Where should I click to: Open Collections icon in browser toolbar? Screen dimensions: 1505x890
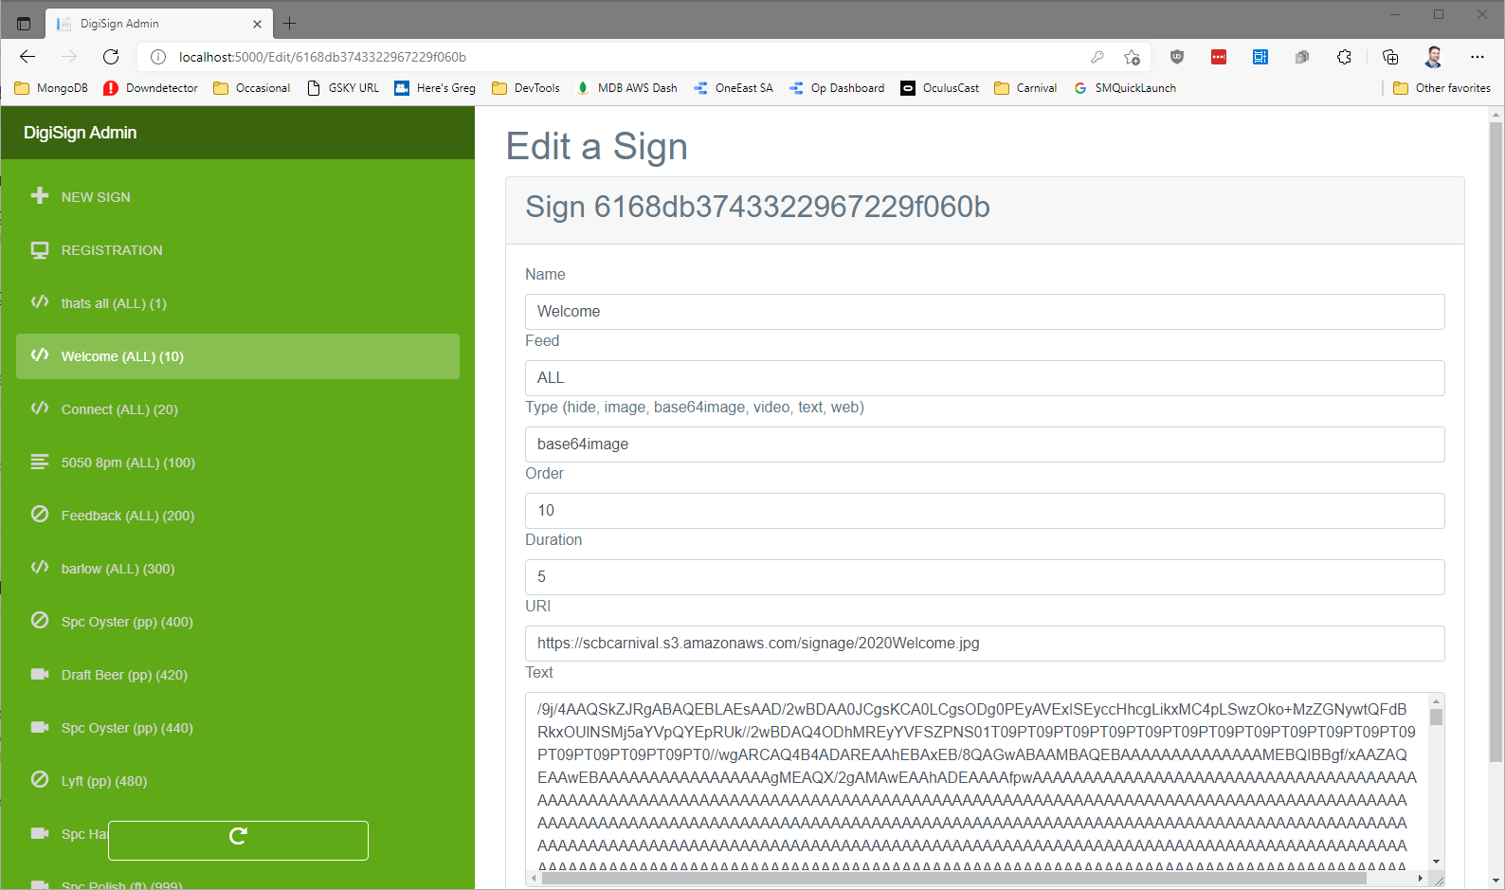tap(1390, 57)
